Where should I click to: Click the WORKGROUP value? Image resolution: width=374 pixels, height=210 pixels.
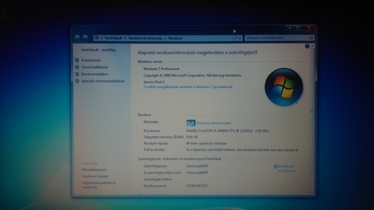tap(197, 186)
